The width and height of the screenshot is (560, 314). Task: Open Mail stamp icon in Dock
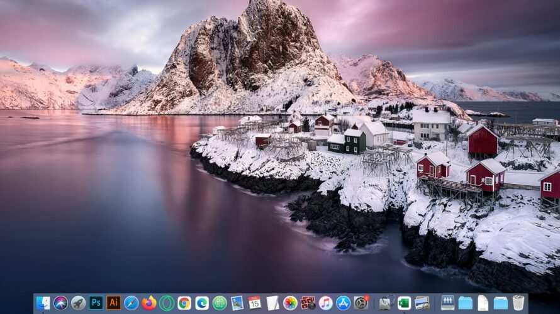pyautogui.click(x=237, y=303)
